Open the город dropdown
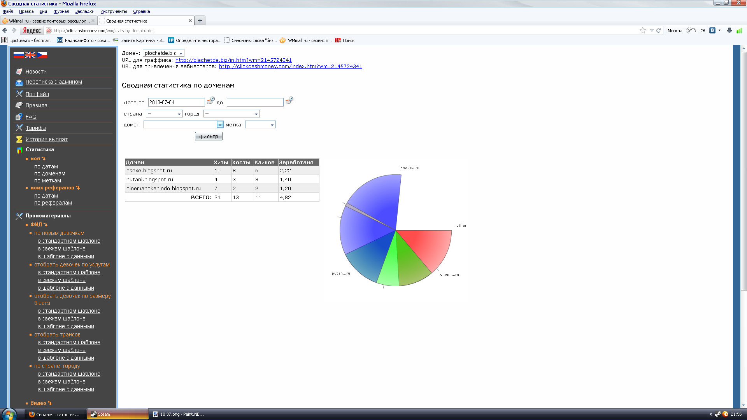The width and height of the screenshot is (747, 420). pyautogui.click(x=231, y=114)
